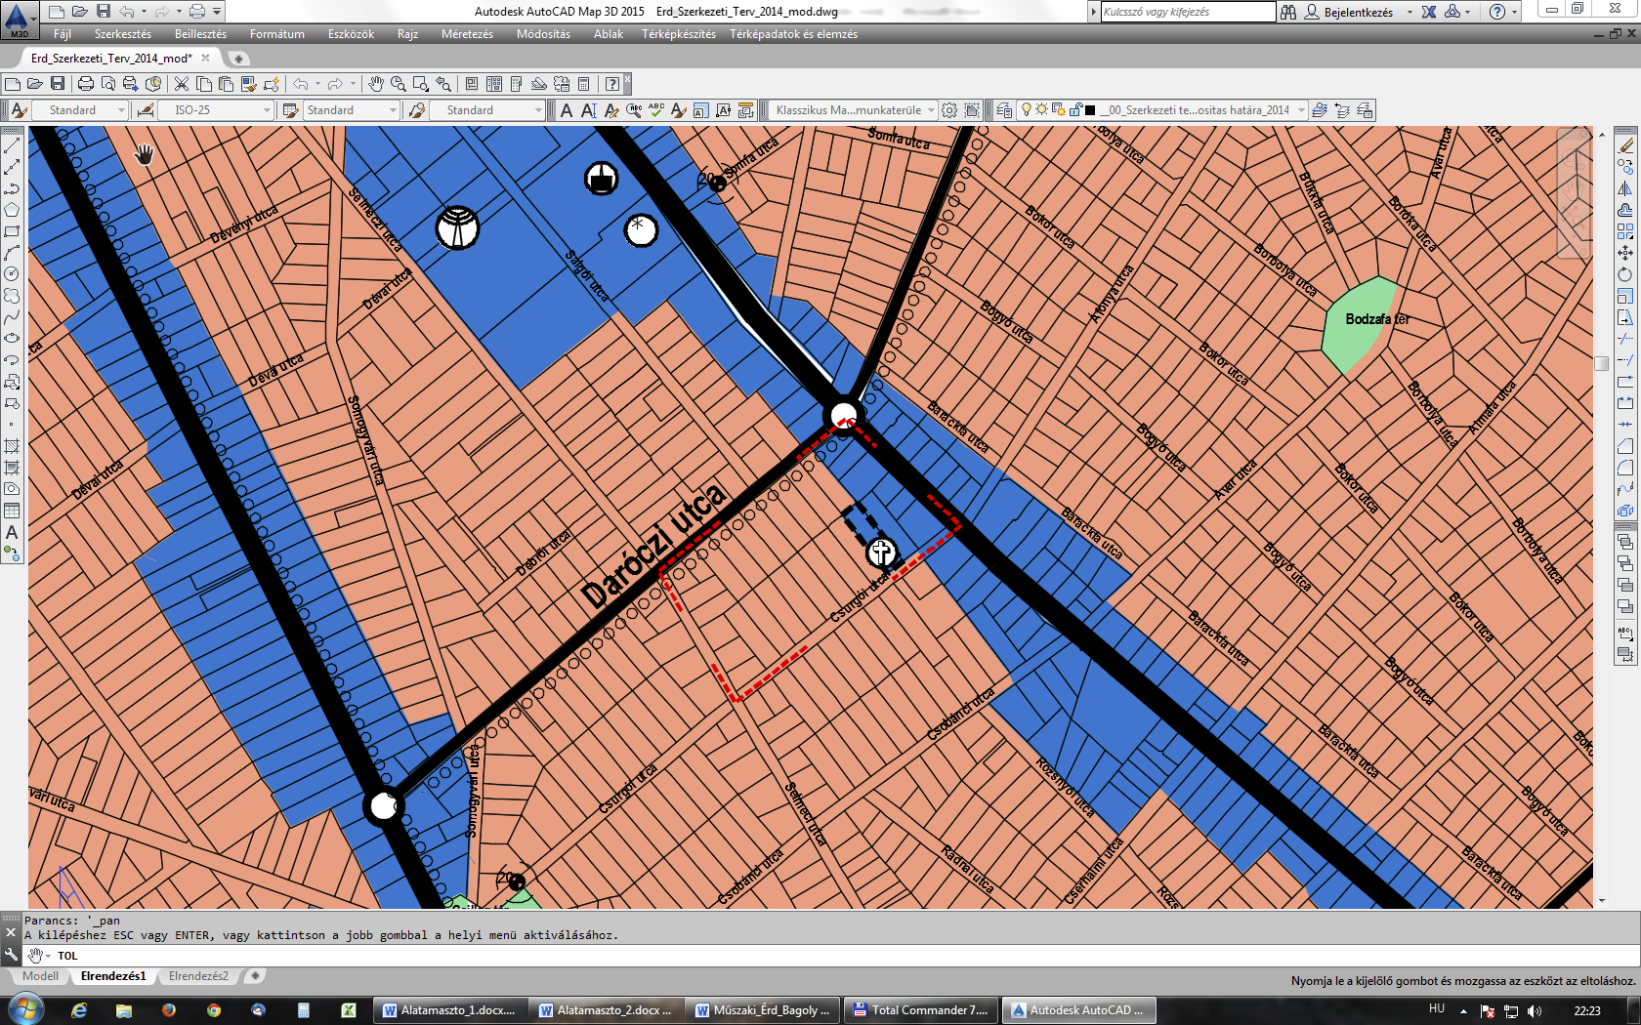The height and width of the screenshot is (1025, 1641).
Task: Click the Undo arrow icon
Action: coord(301,84)
